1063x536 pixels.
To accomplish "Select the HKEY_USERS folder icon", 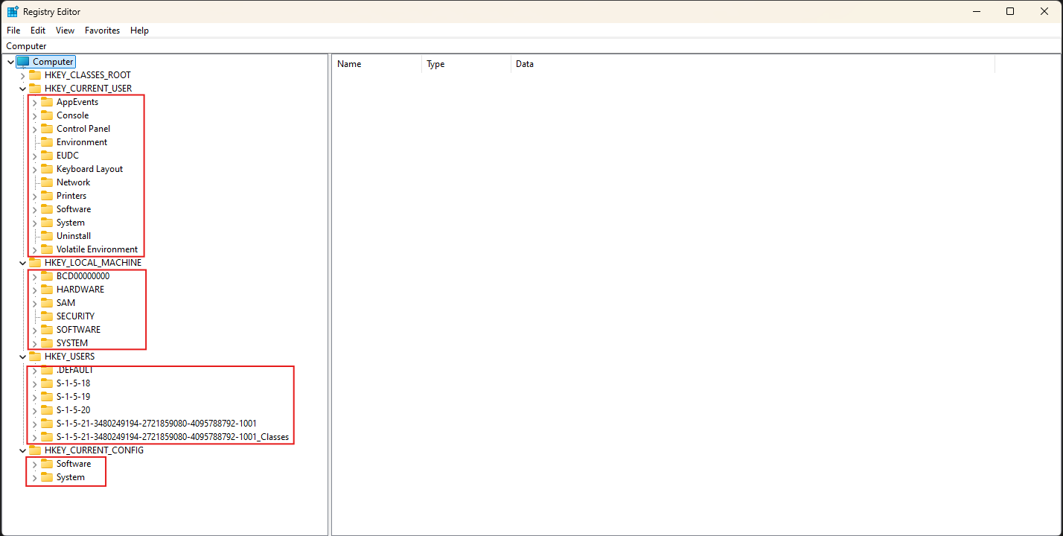I will click(35, 357).
